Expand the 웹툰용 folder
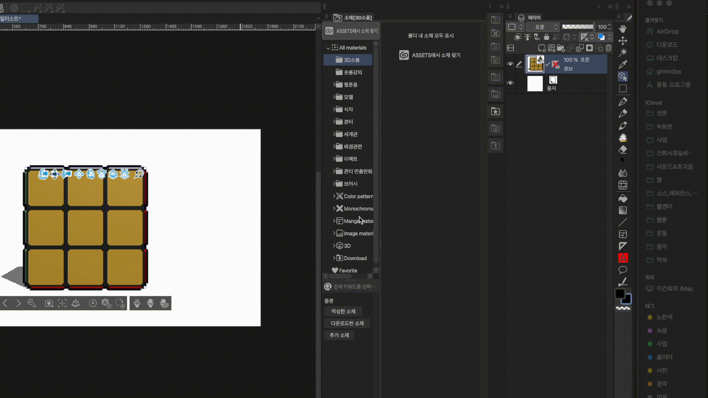 click(334, 85)
